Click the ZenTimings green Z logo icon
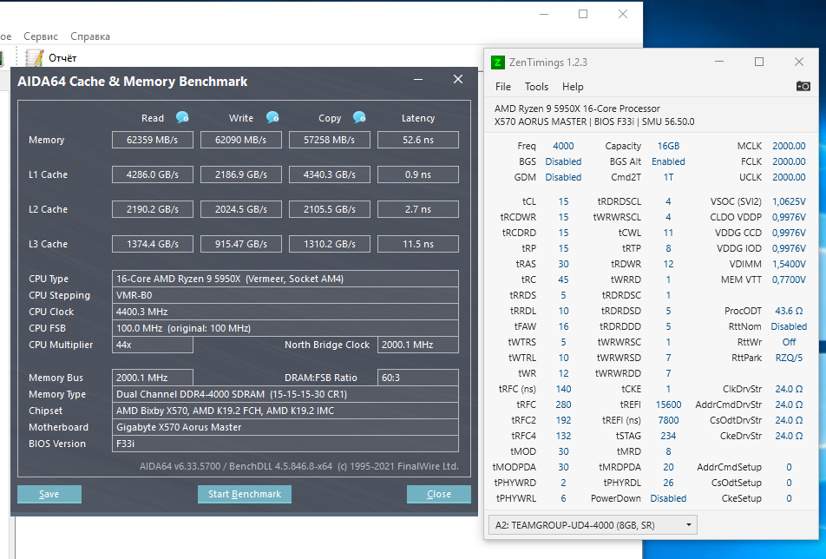826x559 pixels. coord(498,62)
